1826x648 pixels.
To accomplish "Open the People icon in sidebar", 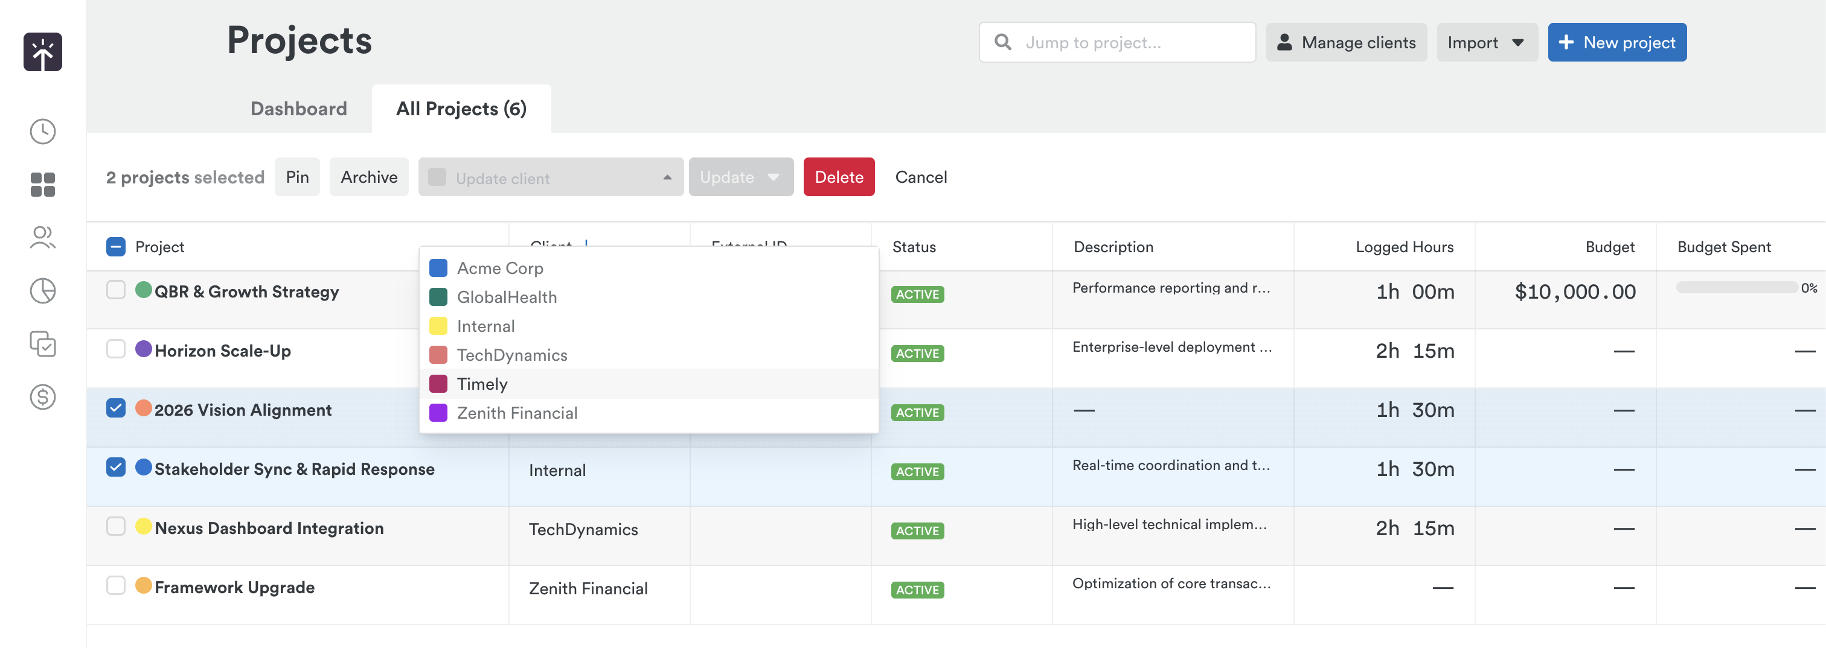I will tap(42, 237).
